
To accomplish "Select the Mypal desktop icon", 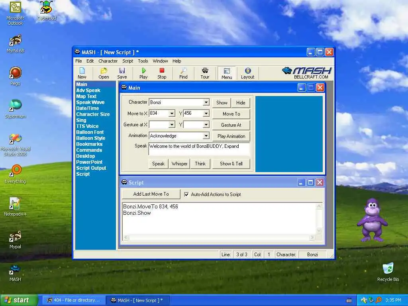I will click(16, 239).
